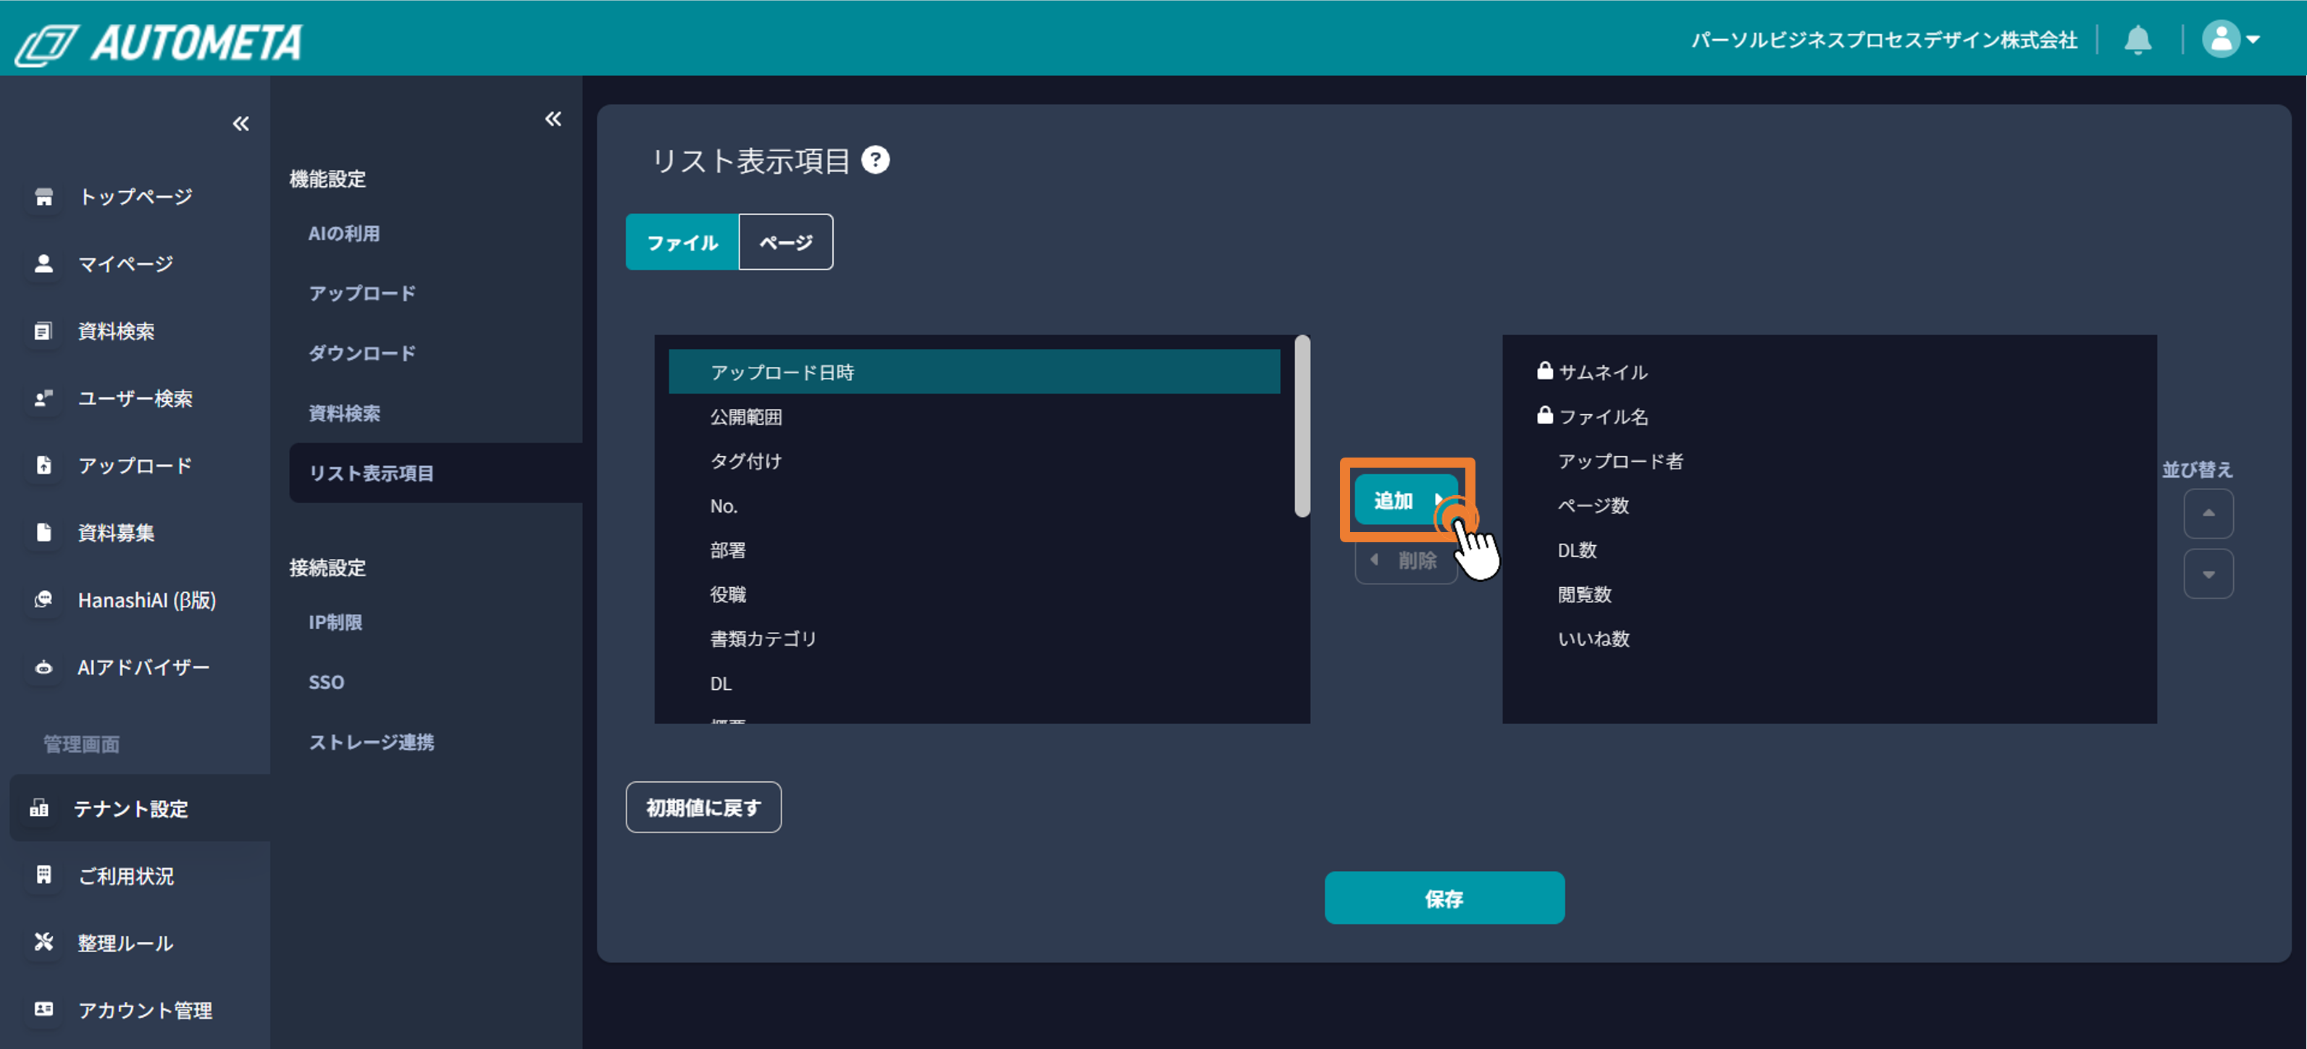Click the company name パーソルビジネスプロセスデザイン株式会社

(1883, 41)
